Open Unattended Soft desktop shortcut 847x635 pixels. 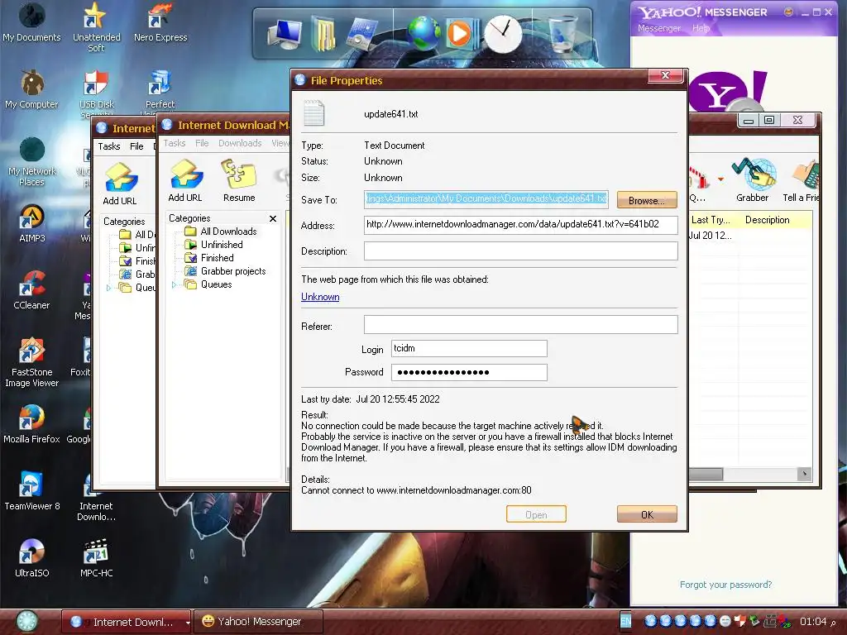point(96,27)
